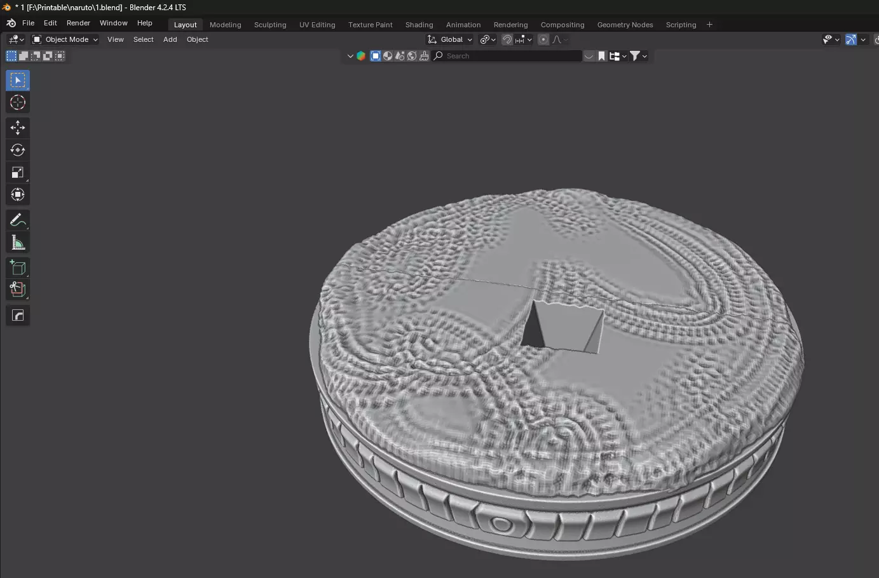Open the snapping options dropdown
879x578 pixels.
click(x=524, y=39)
